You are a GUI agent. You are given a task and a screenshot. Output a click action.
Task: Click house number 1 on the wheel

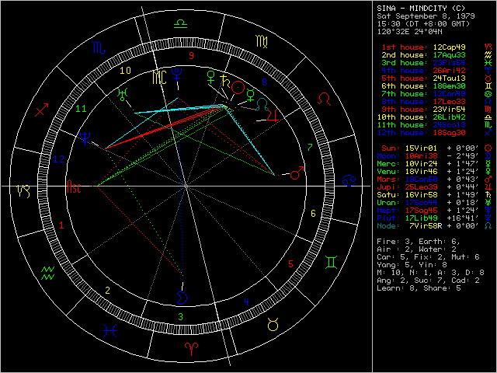[62, 225]
